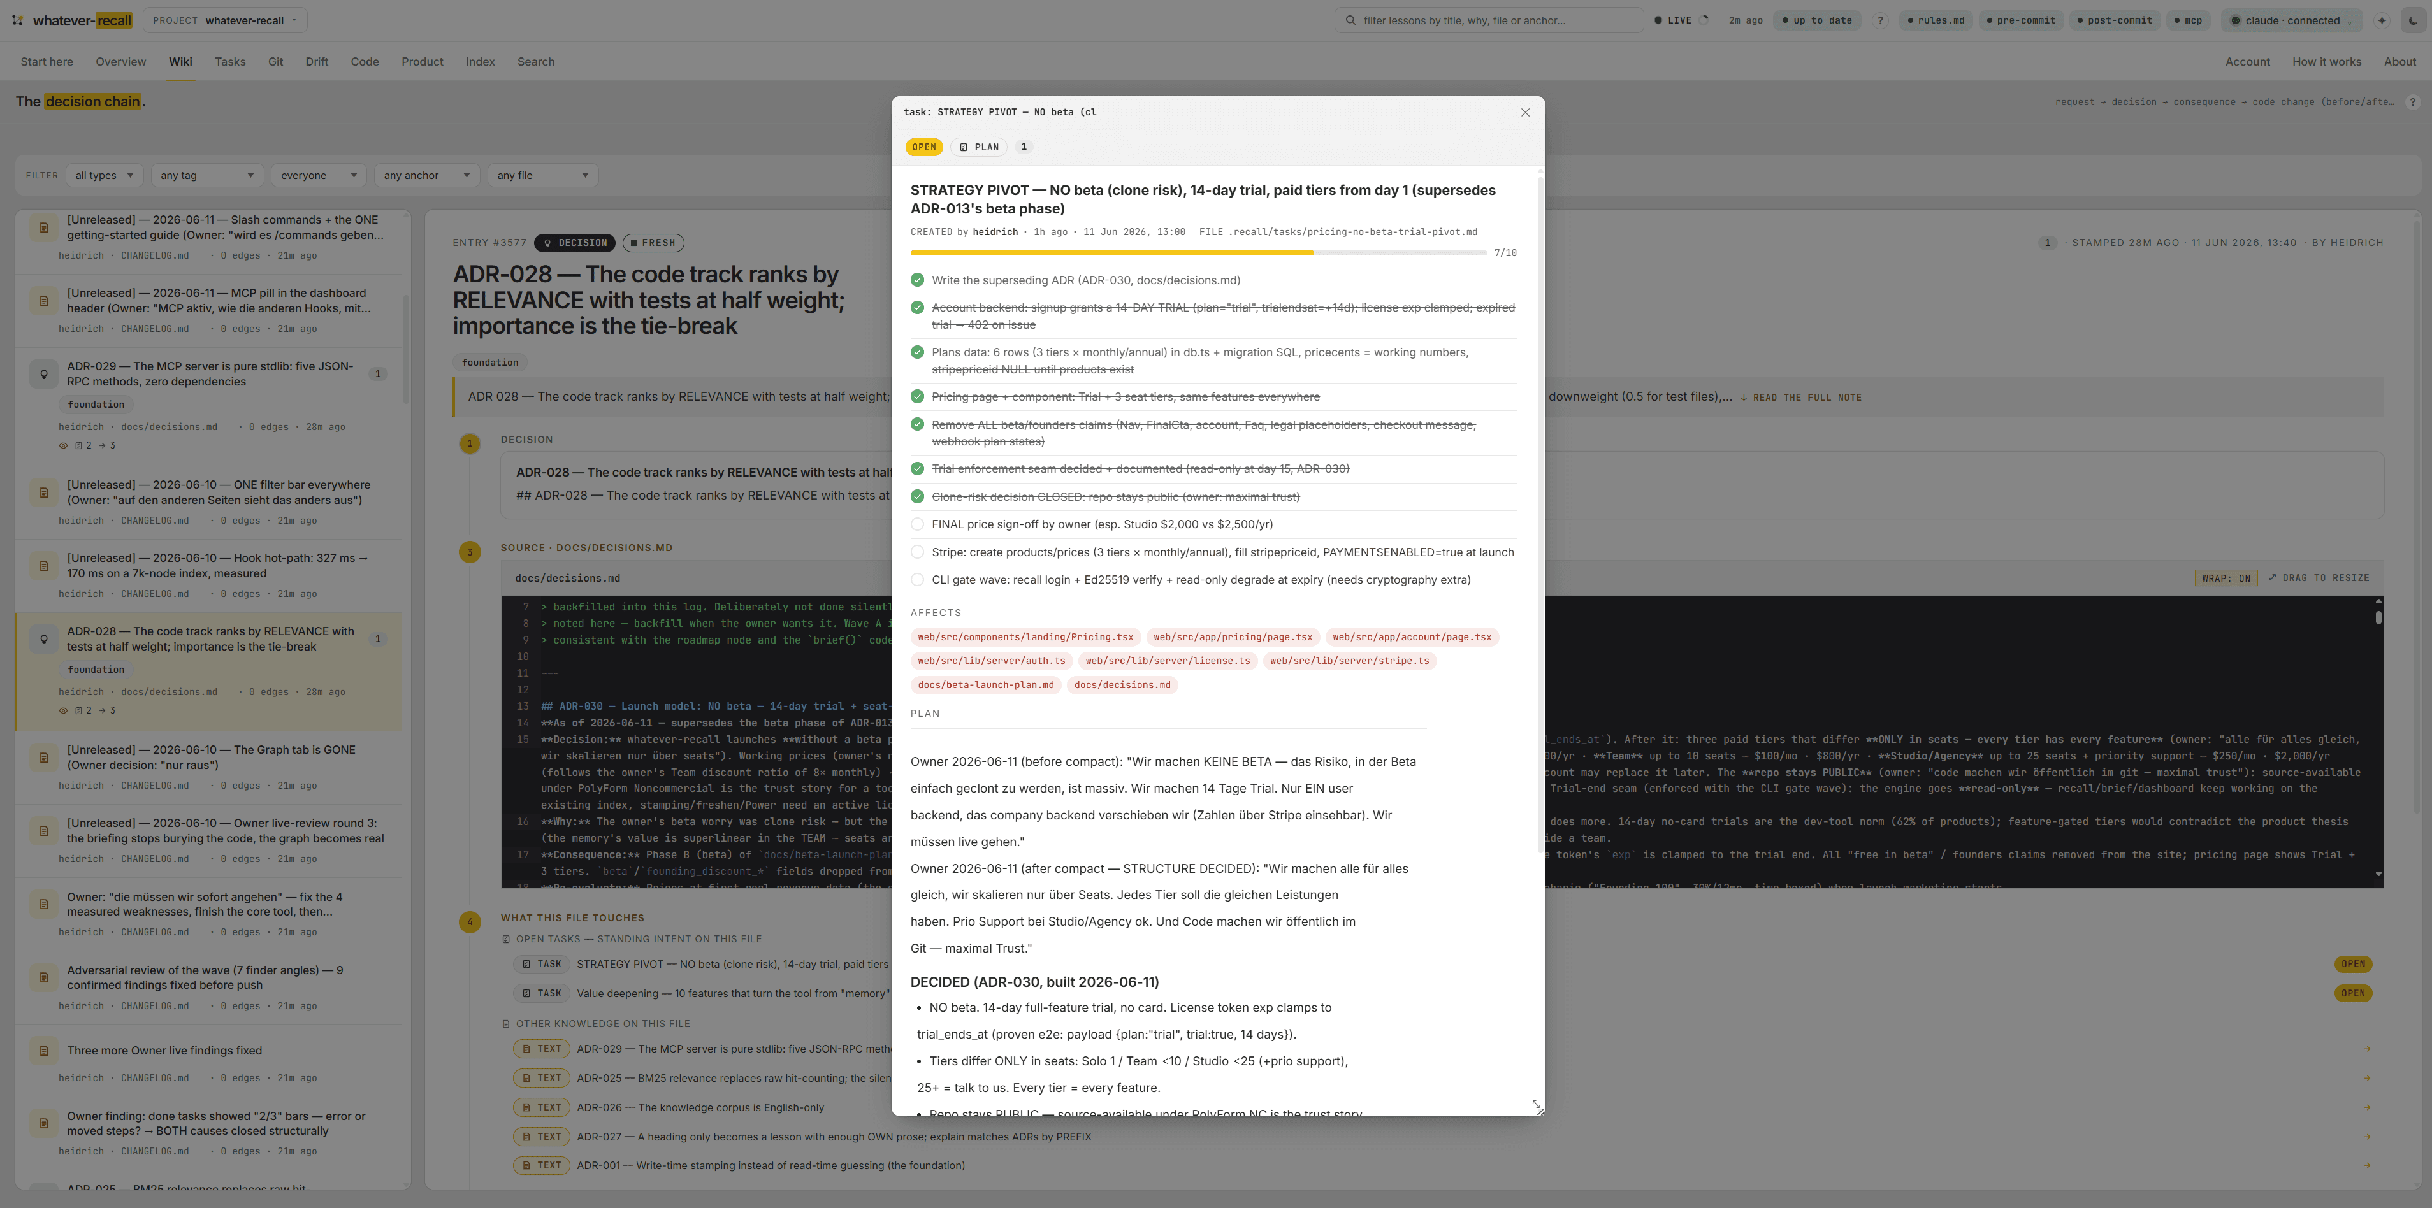
Task: Focus the filter lessons search field
Action: tap(1489, 20)
